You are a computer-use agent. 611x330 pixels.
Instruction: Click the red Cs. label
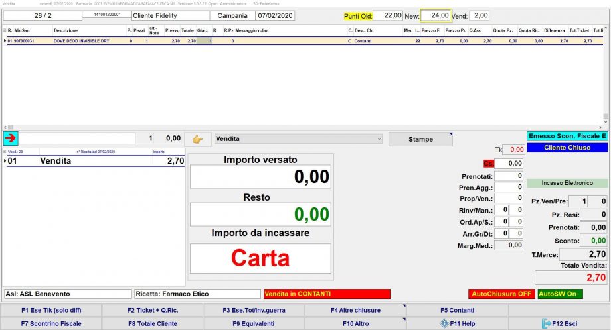coord(489,163)
